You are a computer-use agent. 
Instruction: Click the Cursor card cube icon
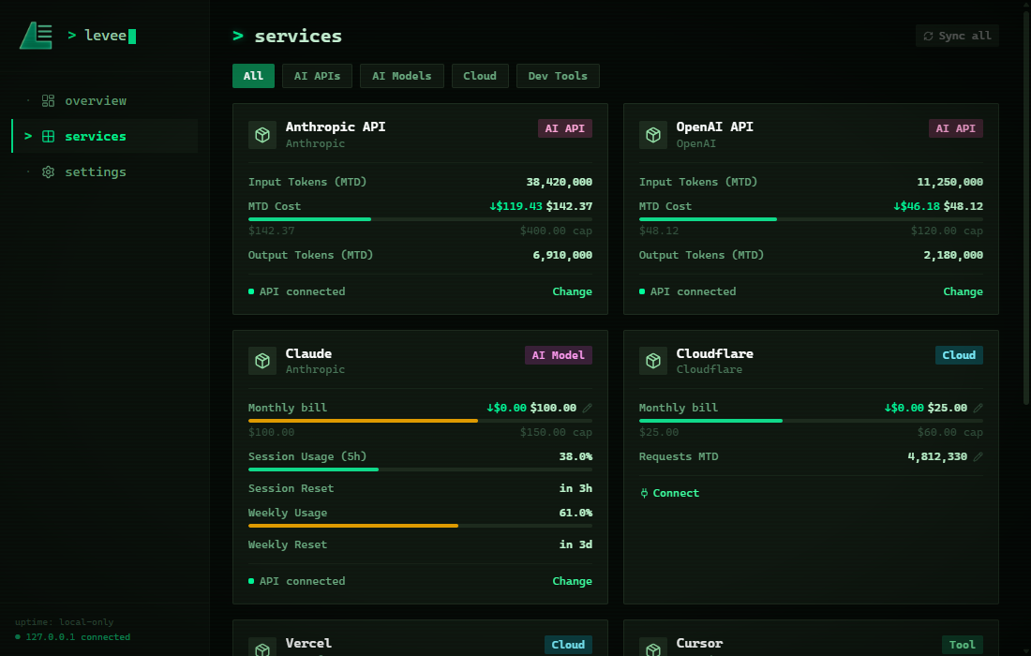coord(653,648)
